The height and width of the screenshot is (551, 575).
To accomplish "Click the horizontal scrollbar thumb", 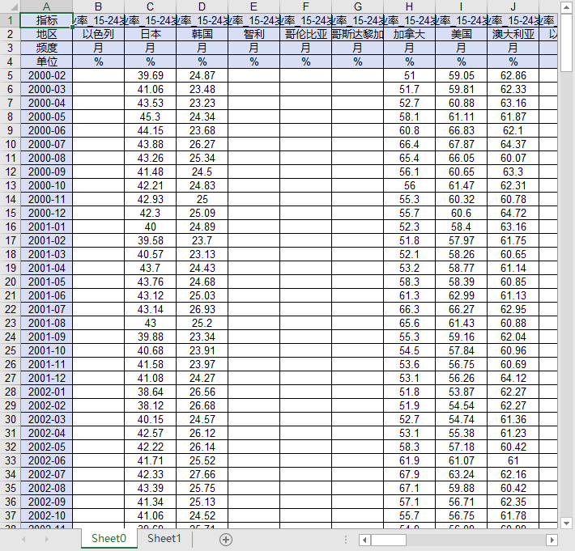I will click(x=389, y=540).
